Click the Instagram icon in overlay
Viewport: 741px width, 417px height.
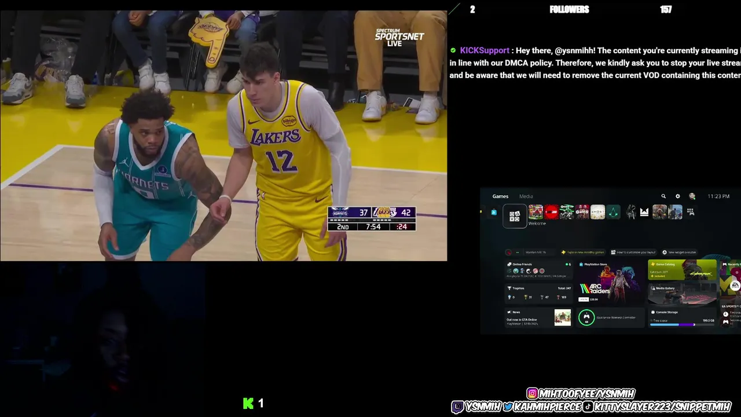click(x=532, y=394)
